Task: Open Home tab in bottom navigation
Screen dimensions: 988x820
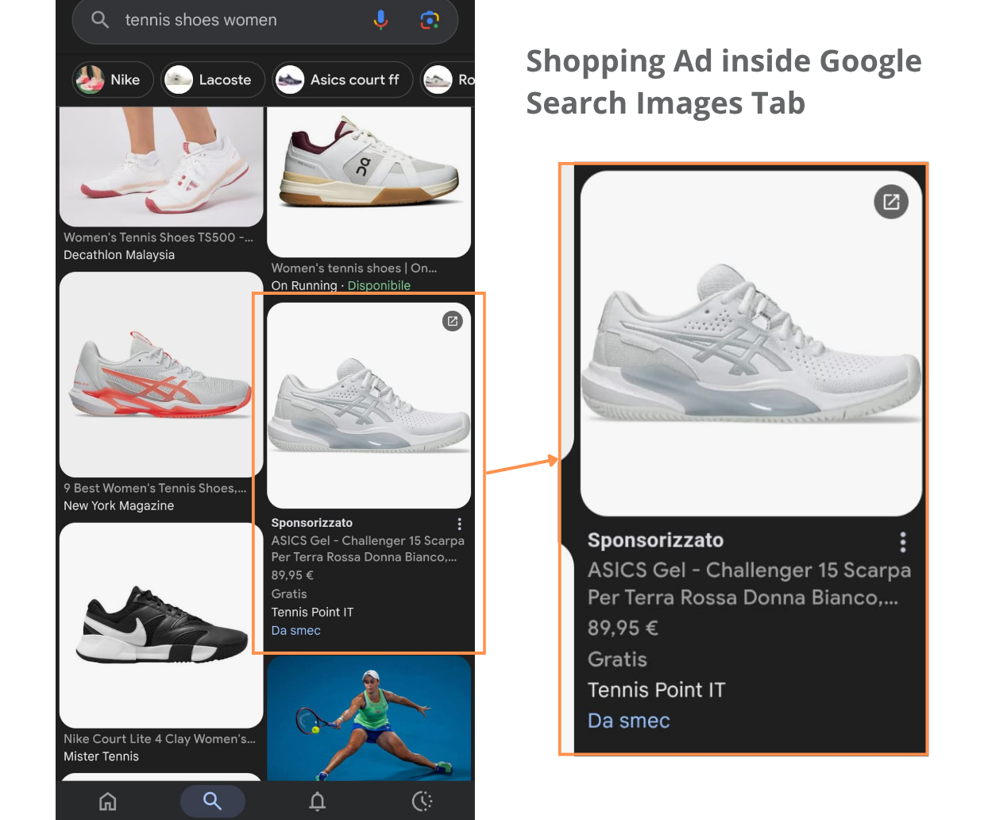Action: coord(108,801)
